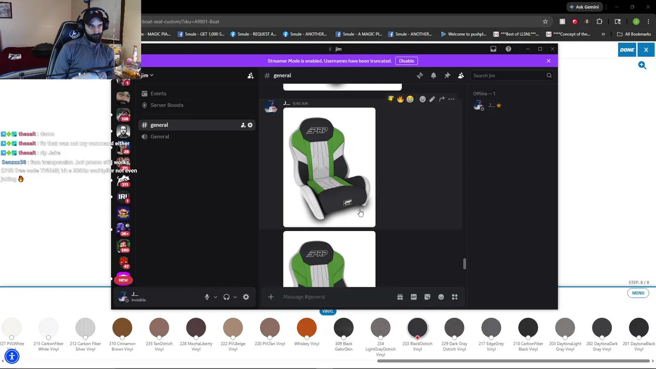Open the second green seat image
The width and height of the screenshot is (656, 369).
pyautogui.click(x=329, y=259)
